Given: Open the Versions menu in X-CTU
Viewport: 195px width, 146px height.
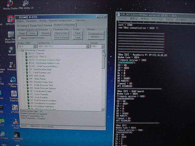Looking at the screenshot, I should coord(81,20).
